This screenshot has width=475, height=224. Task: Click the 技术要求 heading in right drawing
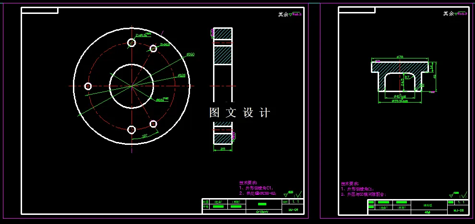point(350,183)
